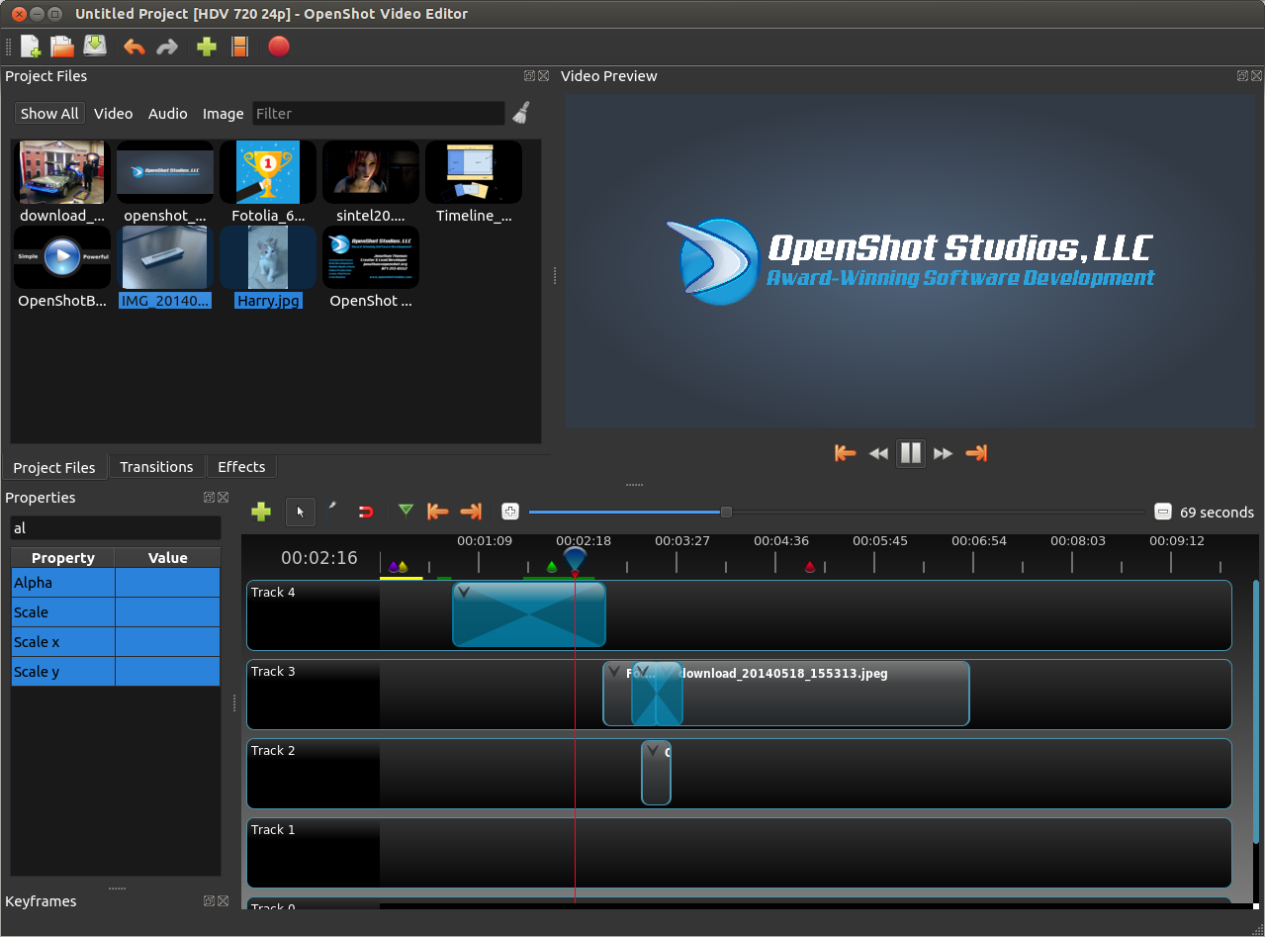Select the razor tool on the timeline toolbar
Viewport: 1265px width, 937px height.
pos(332,511)
